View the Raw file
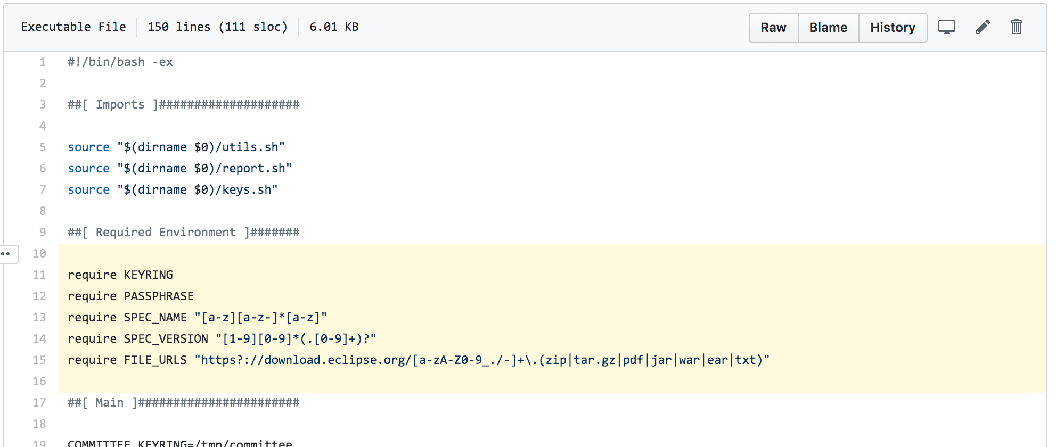The height and width of the screenshot is (447, 1064). point(773,28)
